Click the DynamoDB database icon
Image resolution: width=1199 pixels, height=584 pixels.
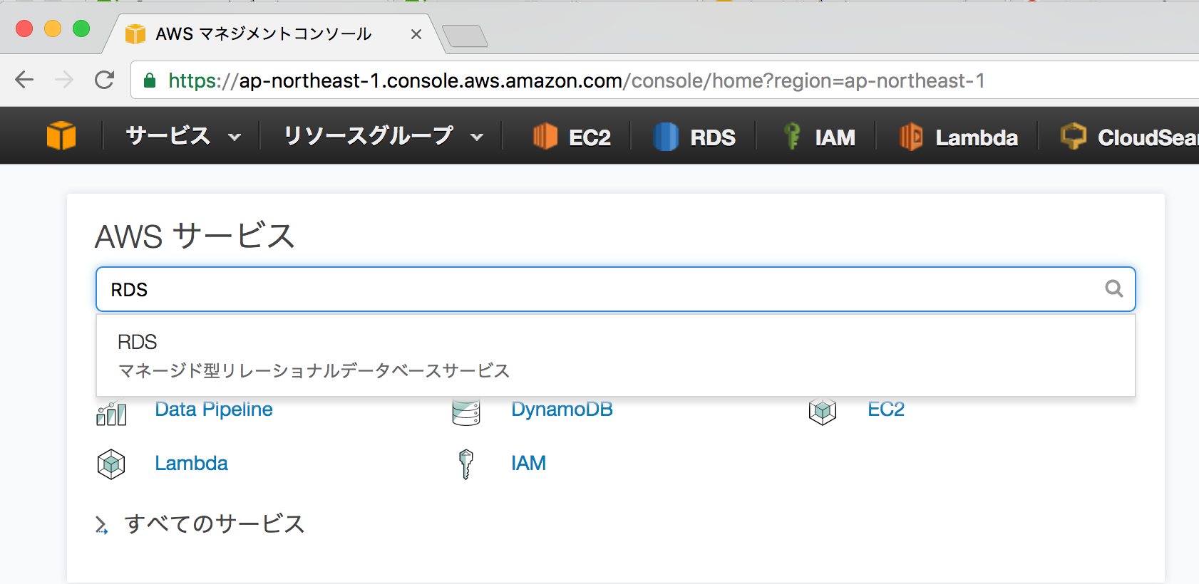[466, 413]
